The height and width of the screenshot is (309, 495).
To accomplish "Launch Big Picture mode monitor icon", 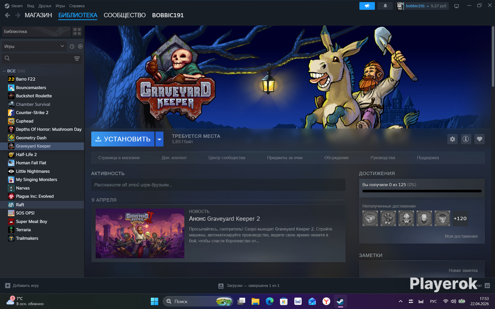I will coord(456,6).
